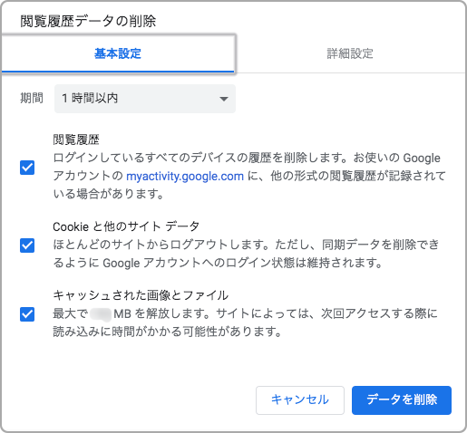The width and height of the screenshot is (467, 433).
Task: Click the データを削除 button
Action: [402, 400]
